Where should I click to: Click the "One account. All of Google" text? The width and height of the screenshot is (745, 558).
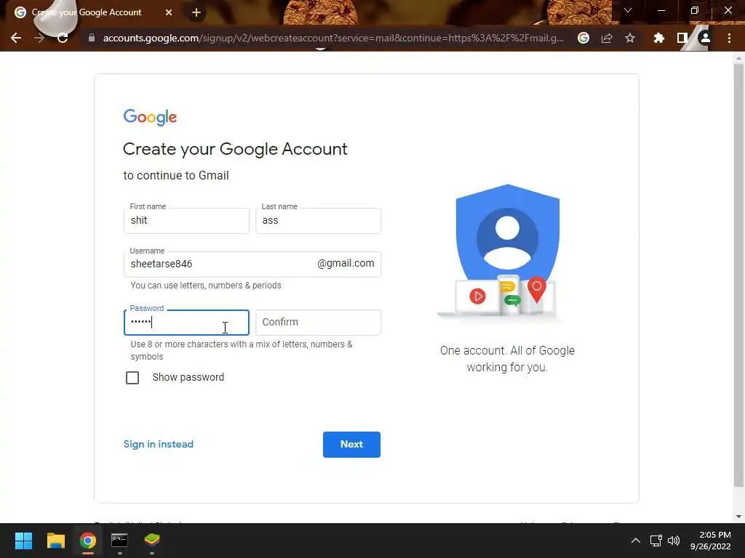(x=507, y=359)
